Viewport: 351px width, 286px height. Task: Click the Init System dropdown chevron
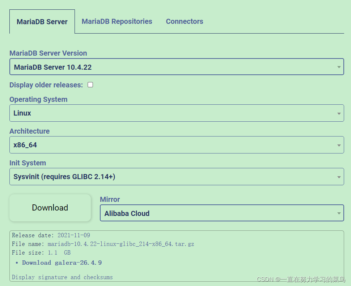coord(339,177)
